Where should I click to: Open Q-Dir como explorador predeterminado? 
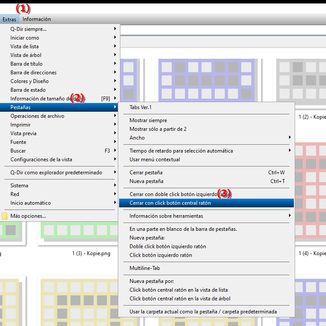[x=59, y=173]
